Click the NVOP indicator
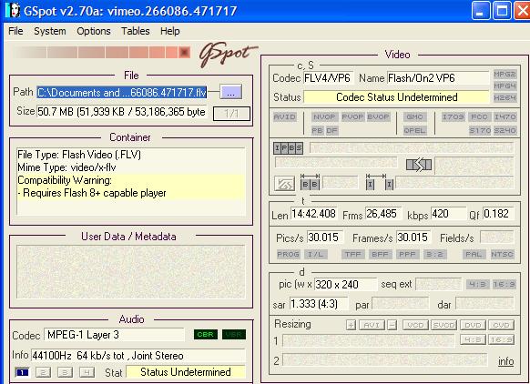The height and width of the screenshot is (384, 530). point(324,116)
